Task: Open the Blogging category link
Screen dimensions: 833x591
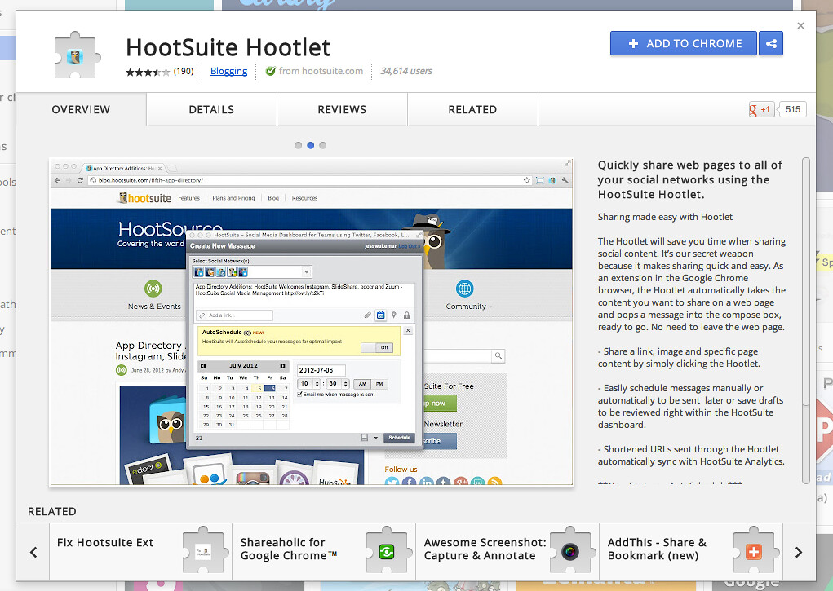Action: [x=228, y=71]
